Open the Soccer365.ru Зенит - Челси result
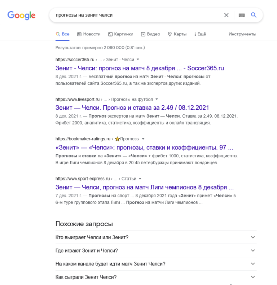The image size is (277, 285). pyautogui.click(x=140, y=68)
